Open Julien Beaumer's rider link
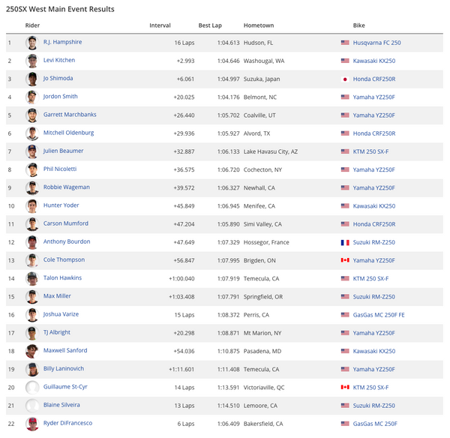 63,151
